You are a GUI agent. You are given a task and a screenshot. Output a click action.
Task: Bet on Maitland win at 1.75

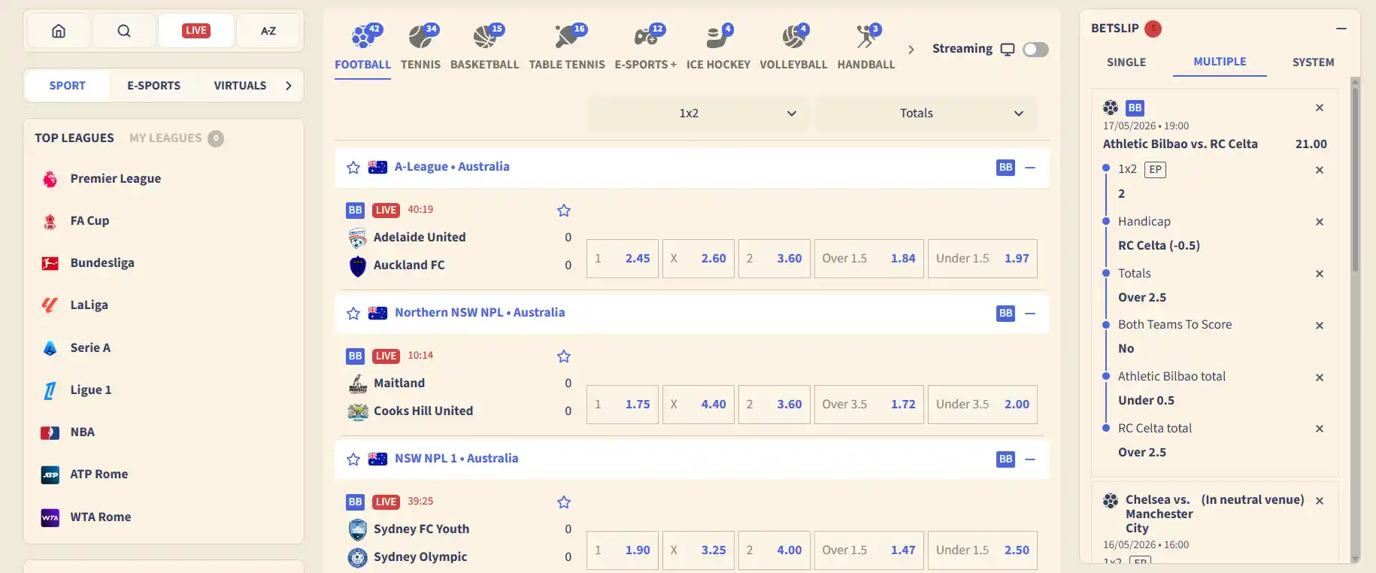click(x=623, y=405)
